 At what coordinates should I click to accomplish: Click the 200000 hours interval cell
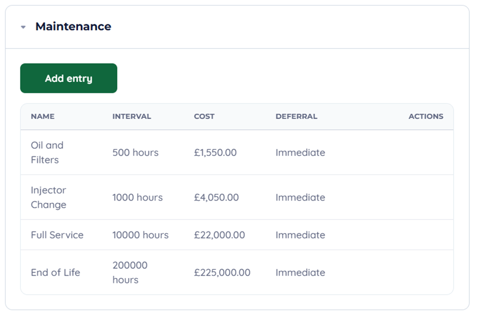pyautogui.click(x=130, y=272)
